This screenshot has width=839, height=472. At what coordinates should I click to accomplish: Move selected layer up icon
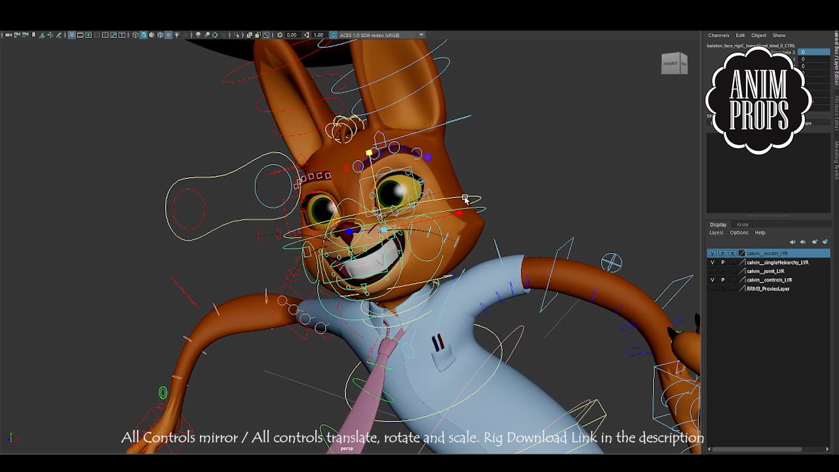792,242
